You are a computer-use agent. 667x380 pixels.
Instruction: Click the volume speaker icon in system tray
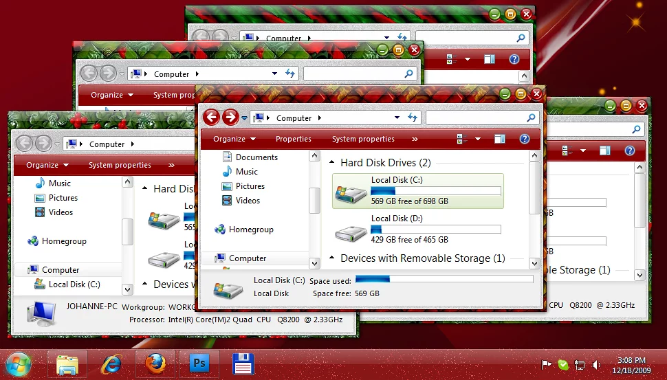pyautogui.click(x=596, y=365)
